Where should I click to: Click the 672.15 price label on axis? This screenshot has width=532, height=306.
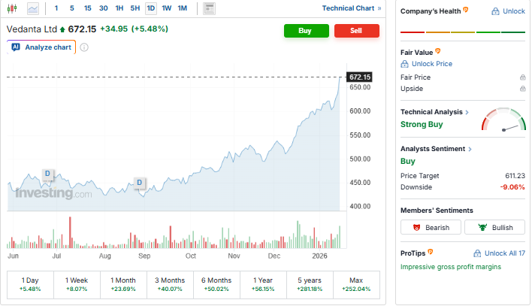[x=359, y=77]
